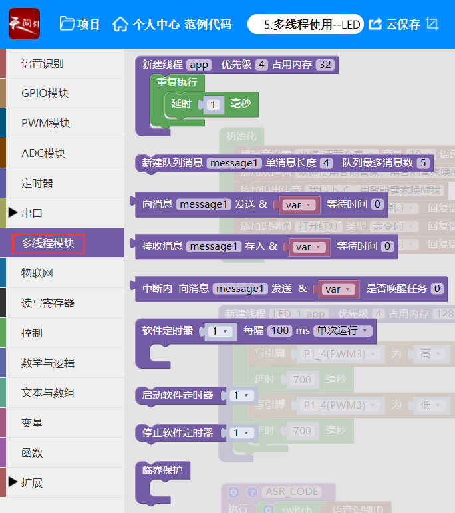Viewport: 455px width, 513px height.
Task: Select 文本与数组 category
Action: click(x=62, y=393)
